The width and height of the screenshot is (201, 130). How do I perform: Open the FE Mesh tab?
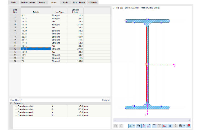(x=93, y=2)
